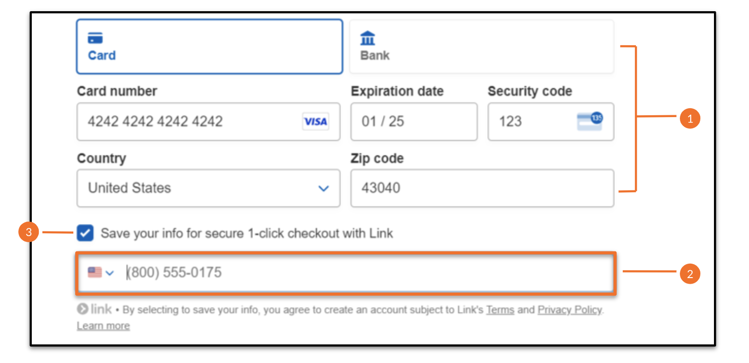Open the Country dropdown showing United States
749x363 pixels.
point(208,188)
